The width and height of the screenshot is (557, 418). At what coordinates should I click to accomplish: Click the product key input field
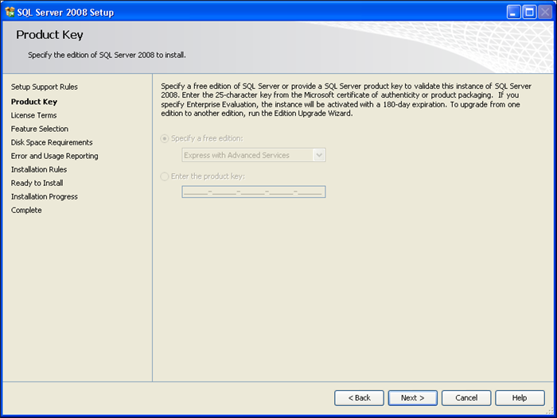(254, 192)
